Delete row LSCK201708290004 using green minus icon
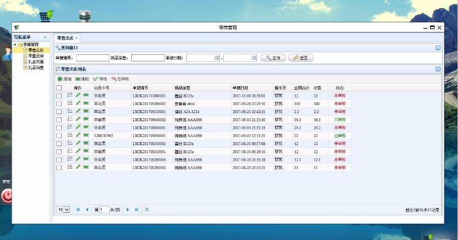This screenshot has height=240, width=458. pos(86,159)
